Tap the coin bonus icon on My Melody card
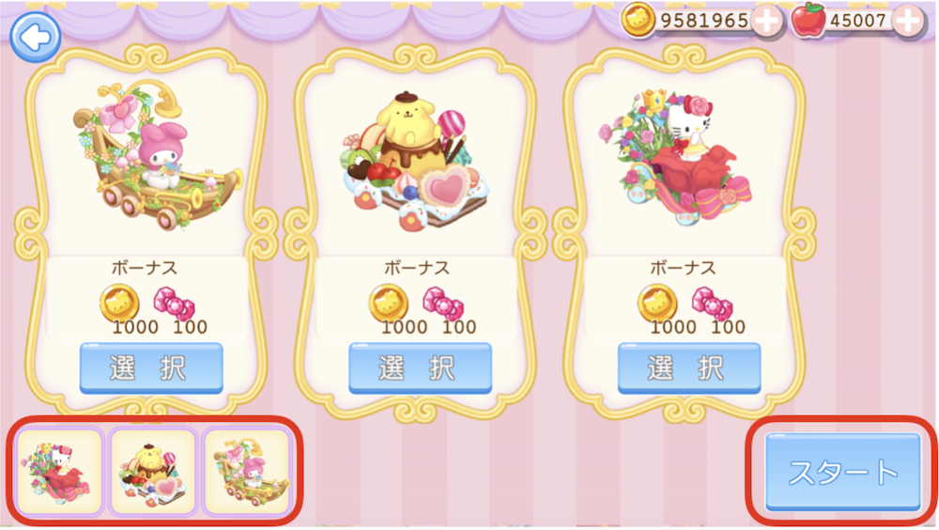The image size is (939, 530). click(x=119, y=303)
